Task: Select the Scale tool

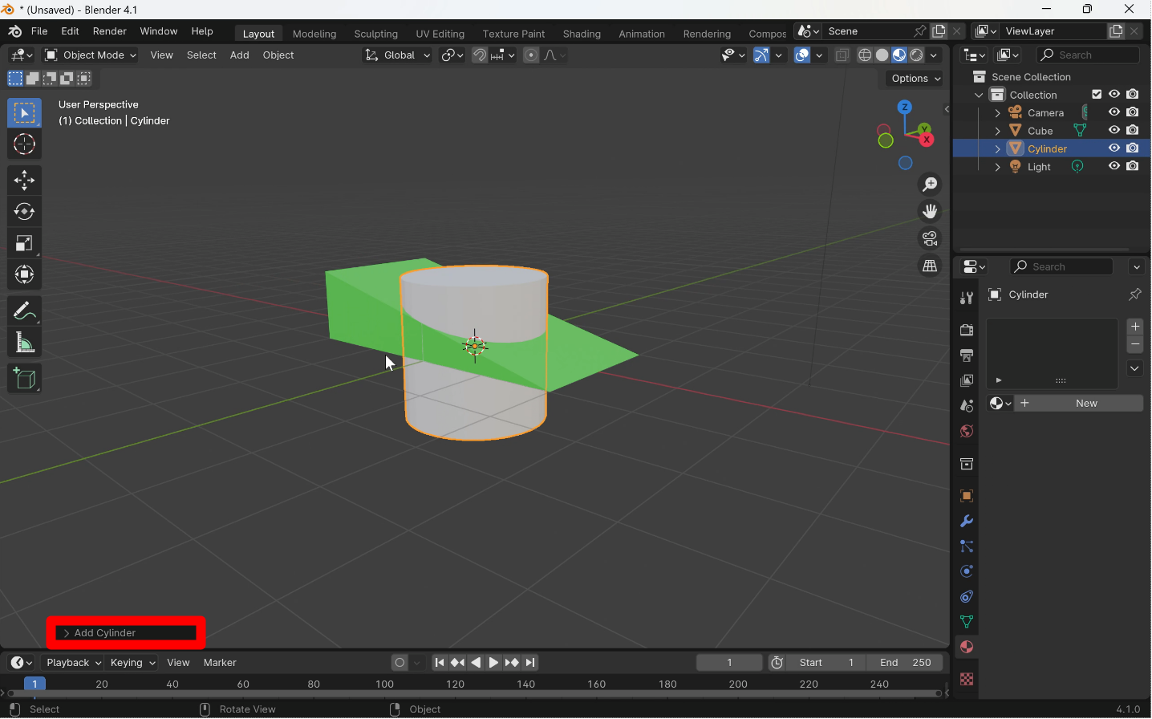Action: tap(24, 243)
